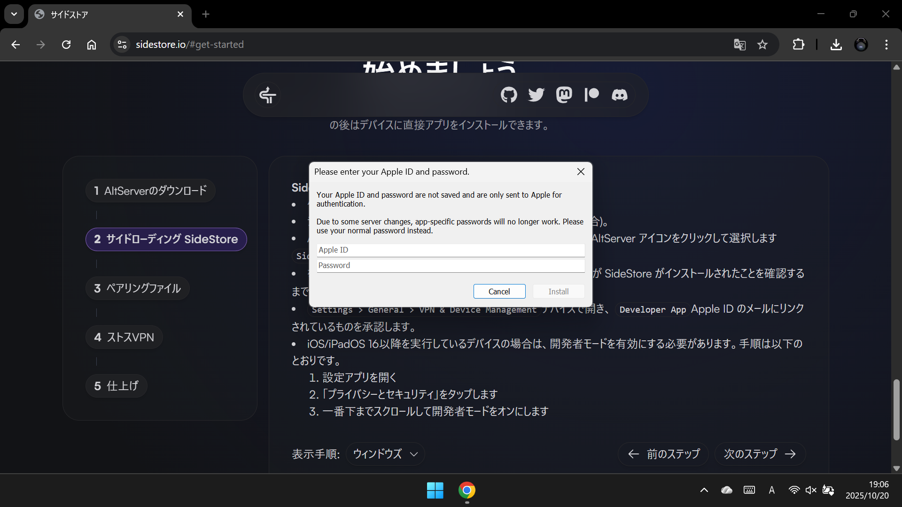Toggle the bookmark star for this page
902x507 pixels.
pyautogui.click(x=762, y=45)
